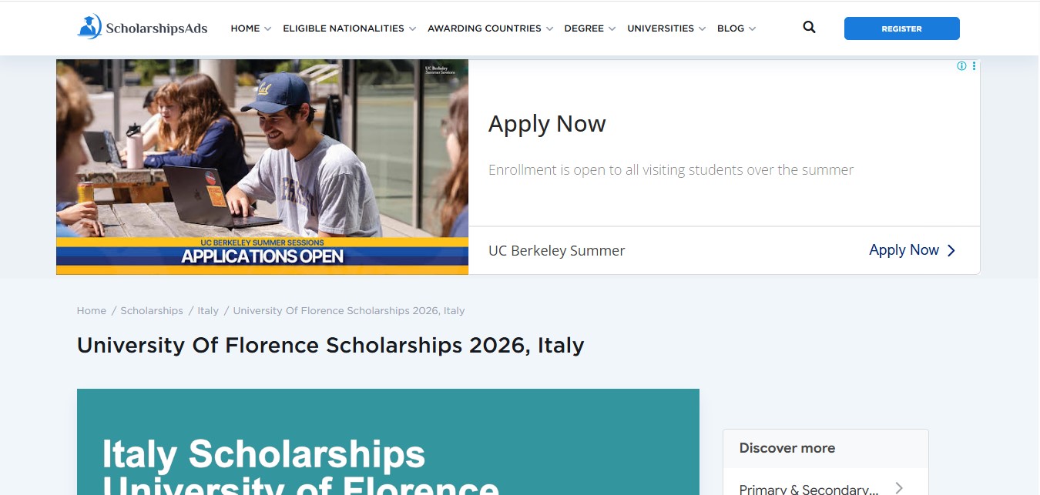Viewport: 1040px width, 495px height.
Task: Click the ad information (i) icon
Action: pos(961,66)
